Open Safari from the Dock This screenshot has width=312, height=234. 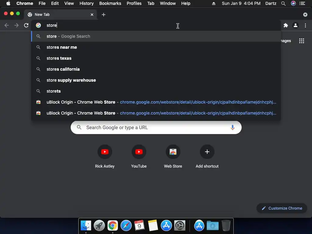[126, 226]
